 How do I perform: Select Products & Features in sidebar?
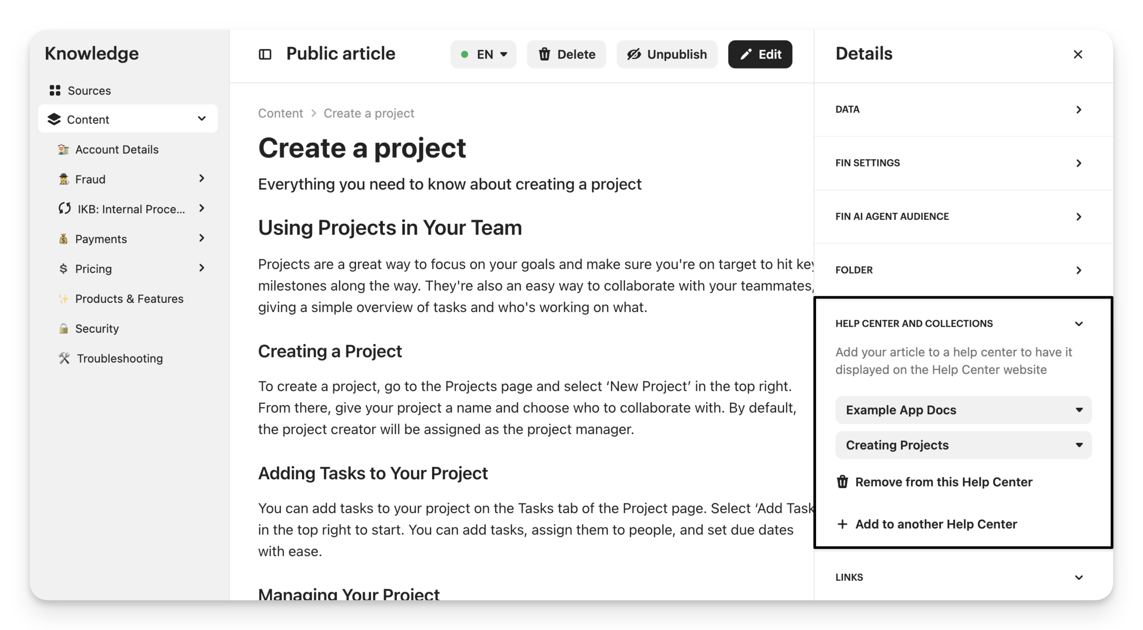click(129, 299)
